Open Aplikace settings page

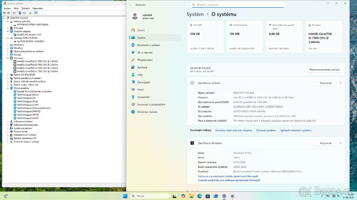(155, 67)
